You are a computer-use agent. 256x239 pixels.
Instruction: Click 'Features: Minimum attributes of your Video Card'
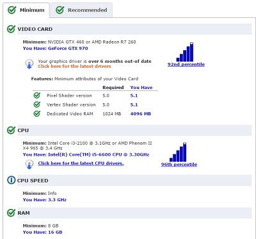[84, 79]
